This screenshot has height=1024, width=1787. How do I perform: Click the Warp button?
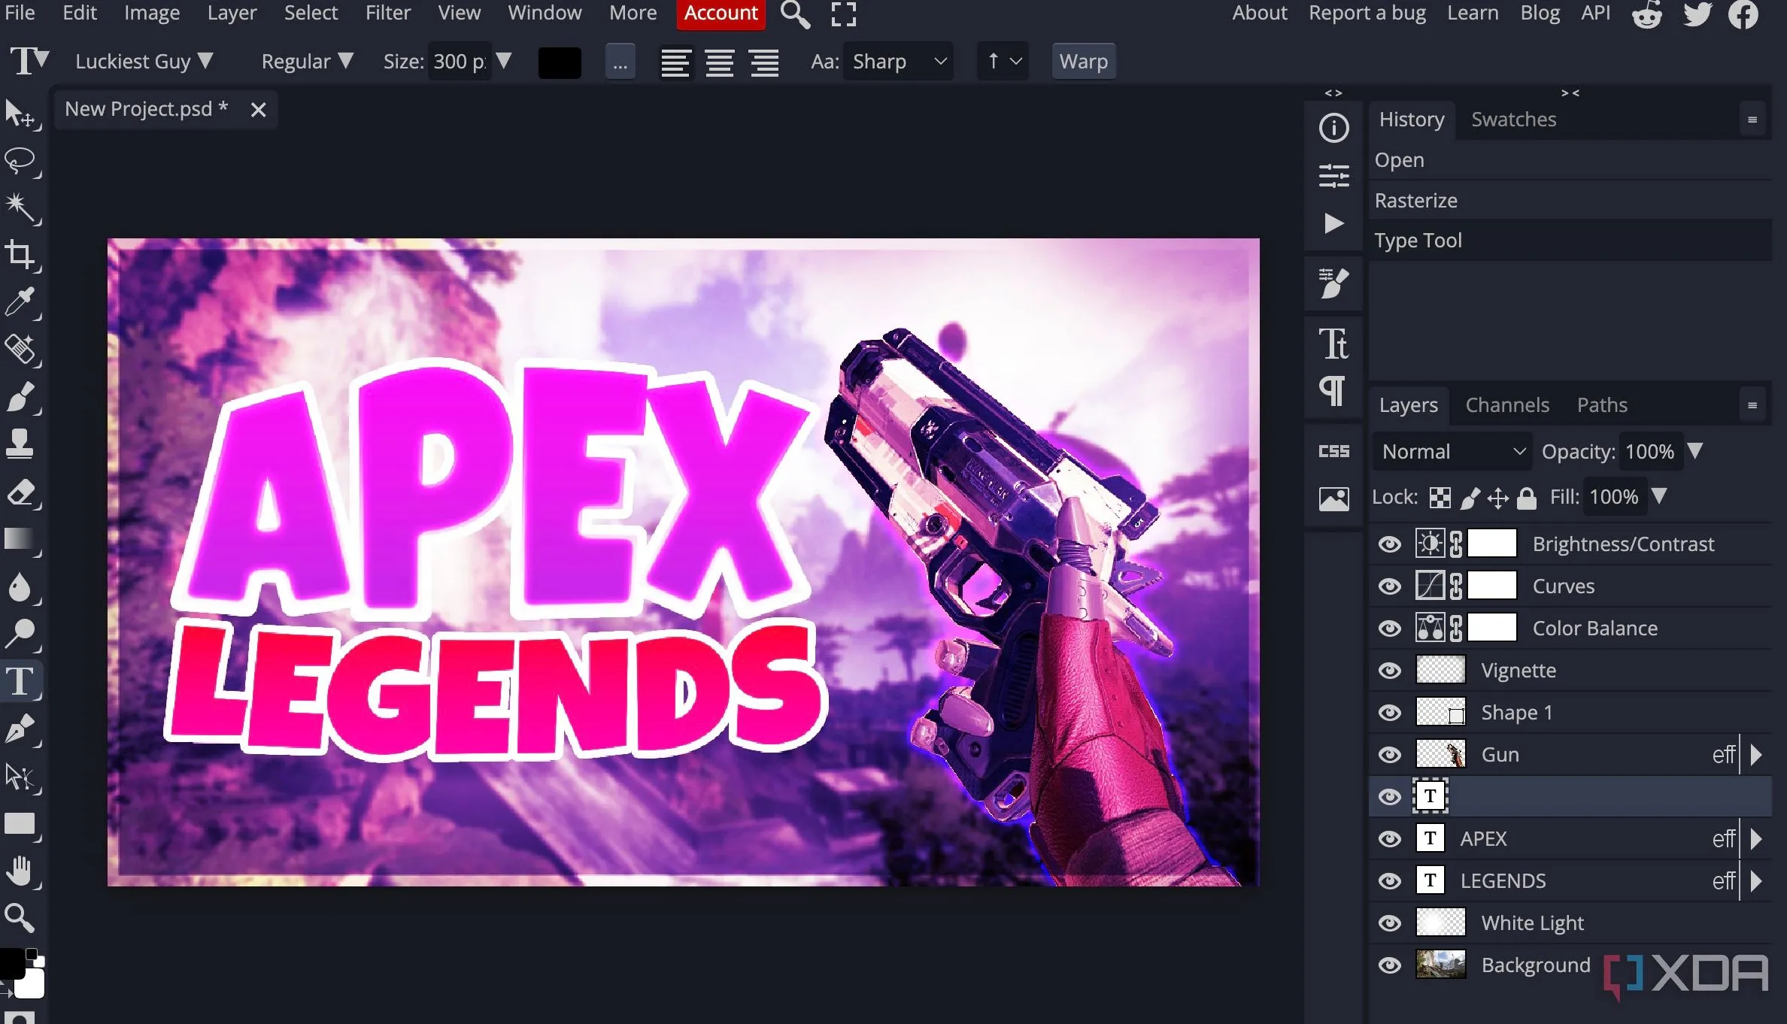pos(1083,62)
